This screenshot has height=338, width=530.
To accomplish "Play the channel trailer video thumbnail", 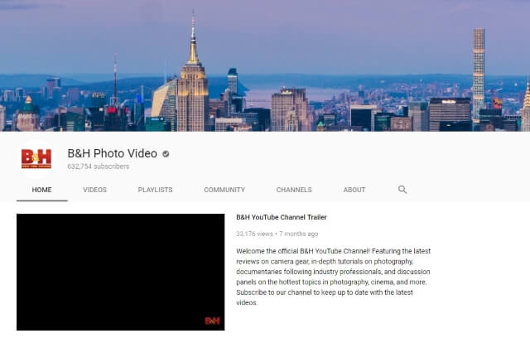I will pos(121,272).
